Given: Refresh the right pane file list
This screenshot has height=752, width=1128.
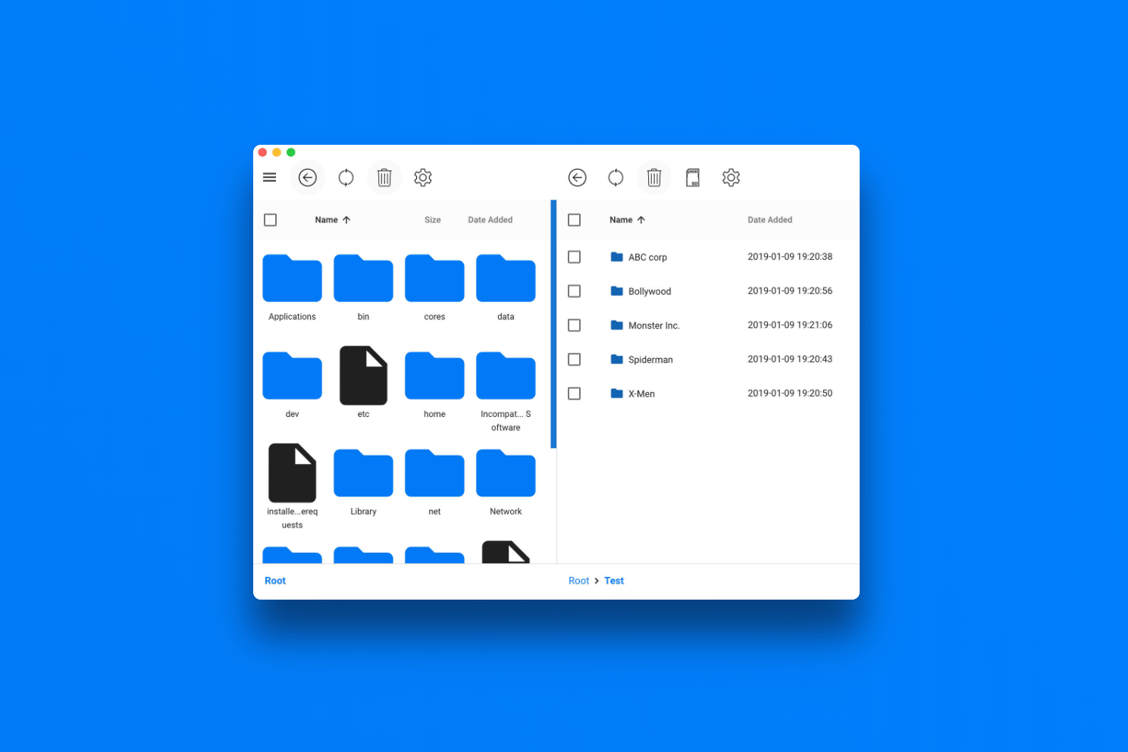Looking at the screenshot, I should pyautogui.click(x=616, y=177).
